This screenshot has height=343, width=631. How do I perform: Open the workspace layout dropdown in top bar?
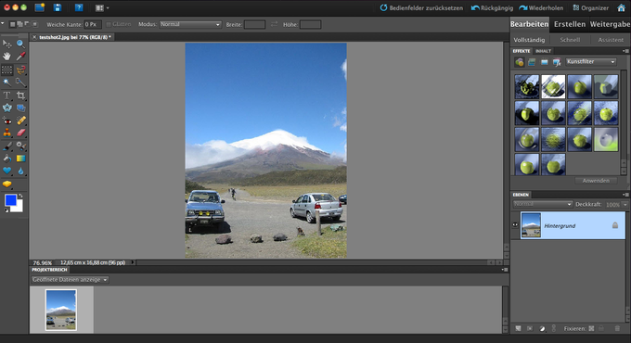coord(101,7)
